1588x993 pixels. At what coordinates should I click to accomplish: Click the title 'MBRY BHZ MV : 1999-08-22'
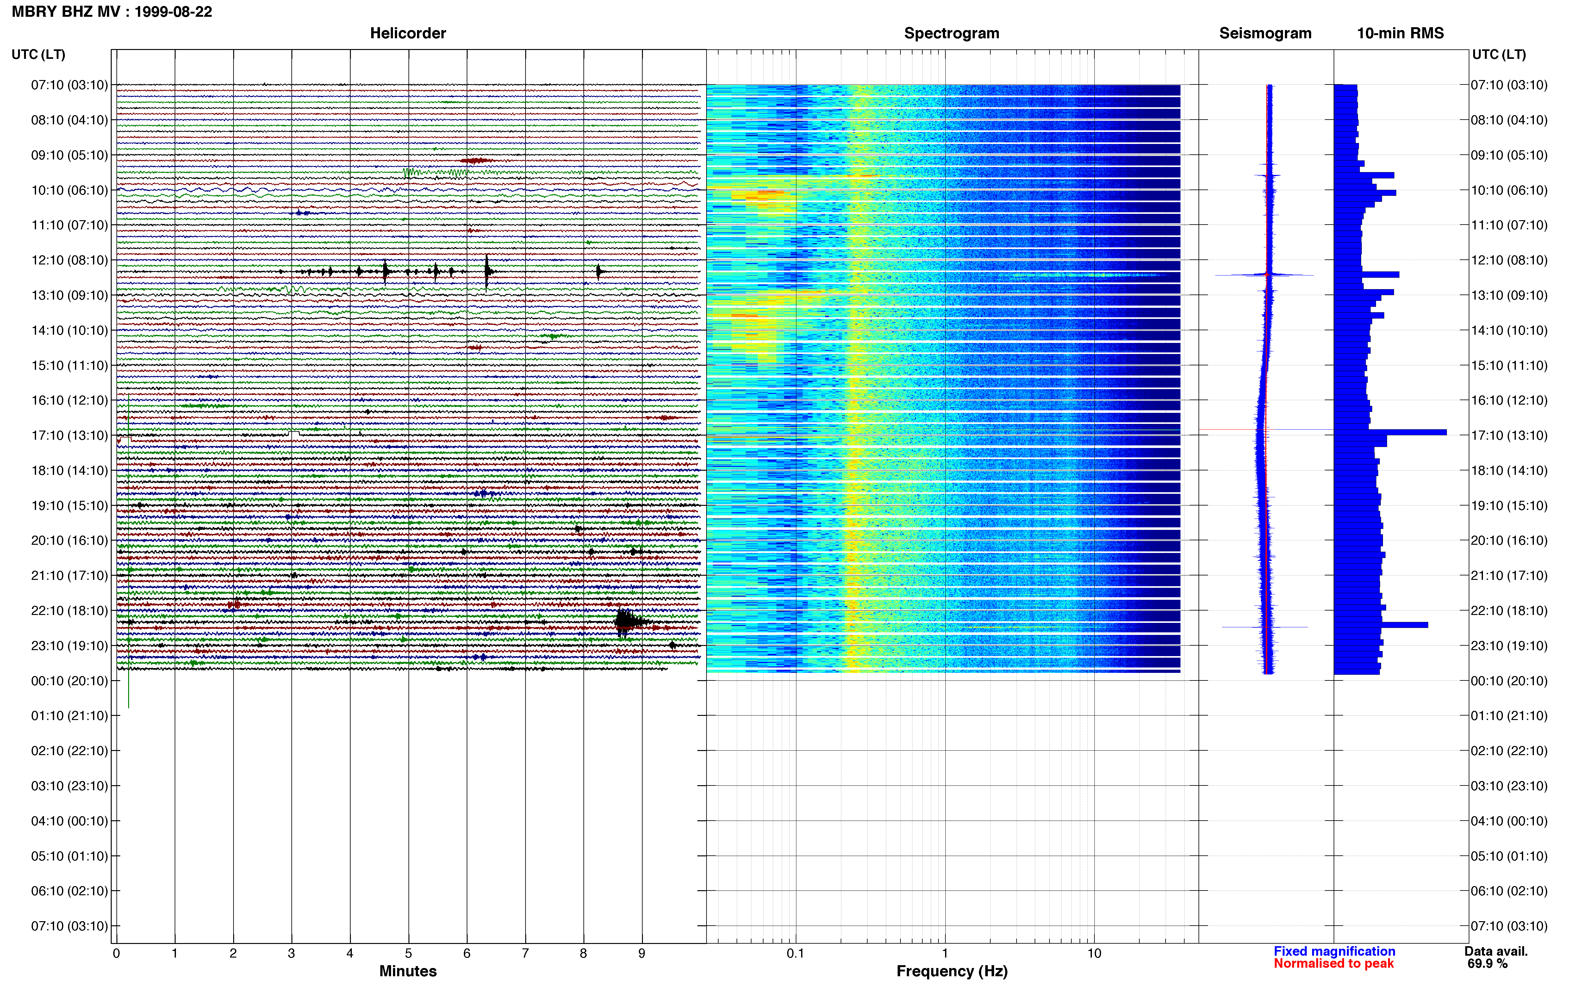[112, 12]
